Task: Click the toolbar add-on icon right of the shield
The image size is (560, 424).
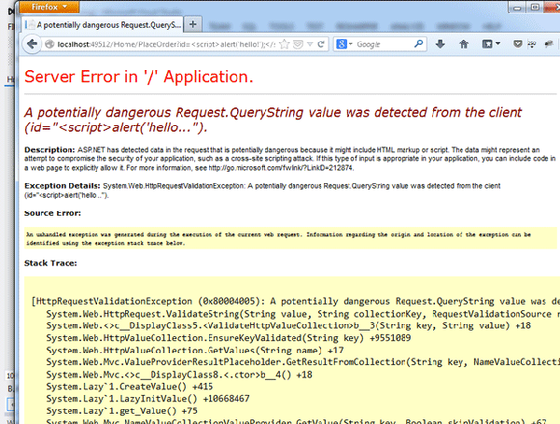Action: coord(532,44)
